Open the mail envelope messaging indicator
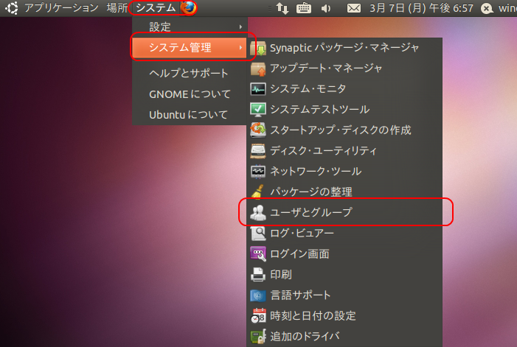 [x=354, y=8]
